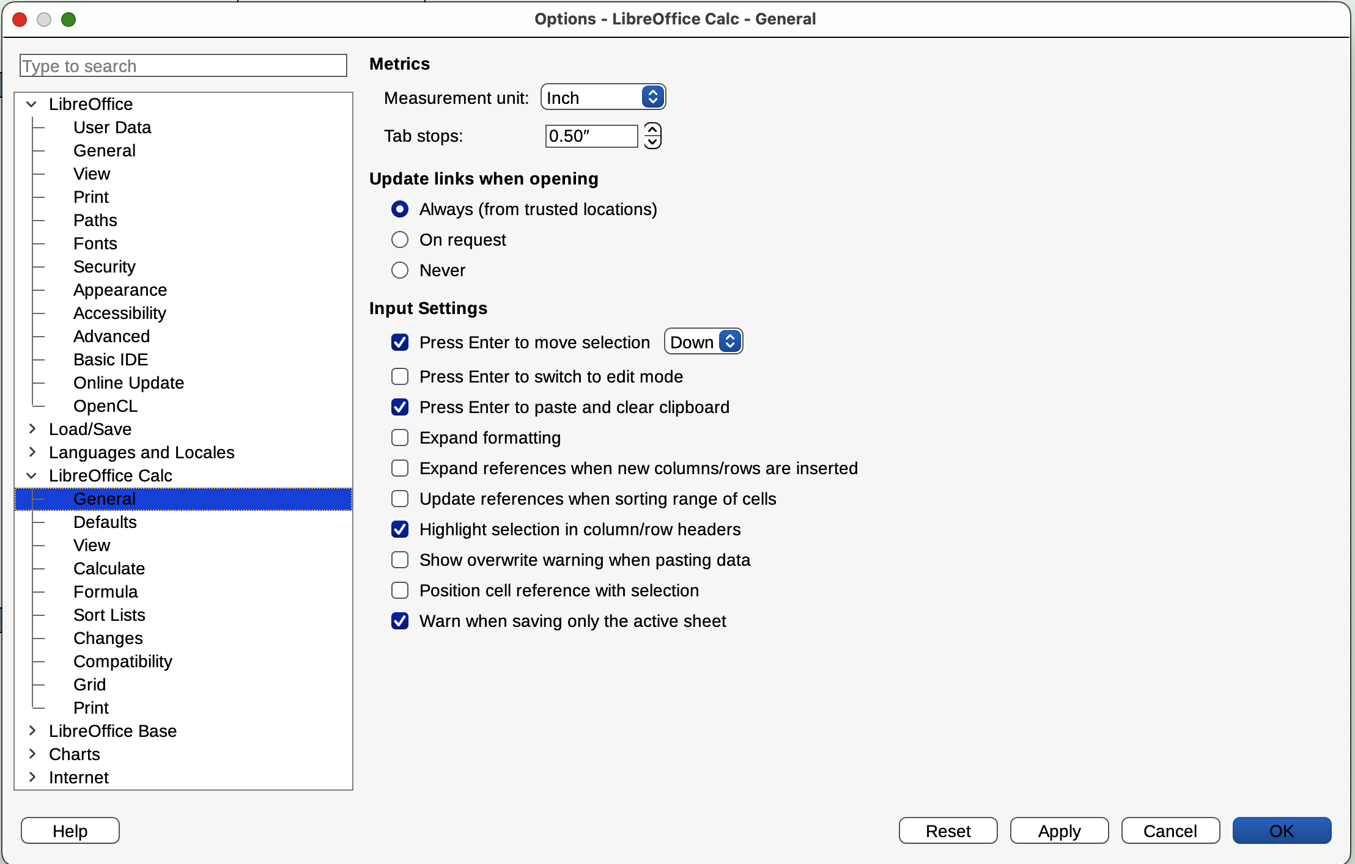The image size is (1355, 864).
Task: Open View under LibreOffice node
Action: 92,174
